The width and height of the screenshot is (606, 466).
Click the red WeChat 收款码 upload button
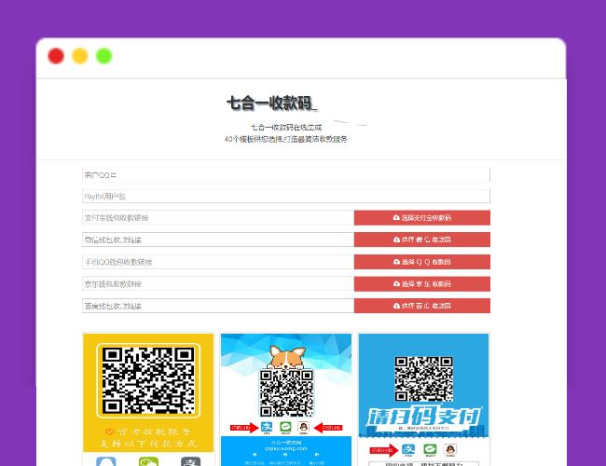click(x=422, y=240)
